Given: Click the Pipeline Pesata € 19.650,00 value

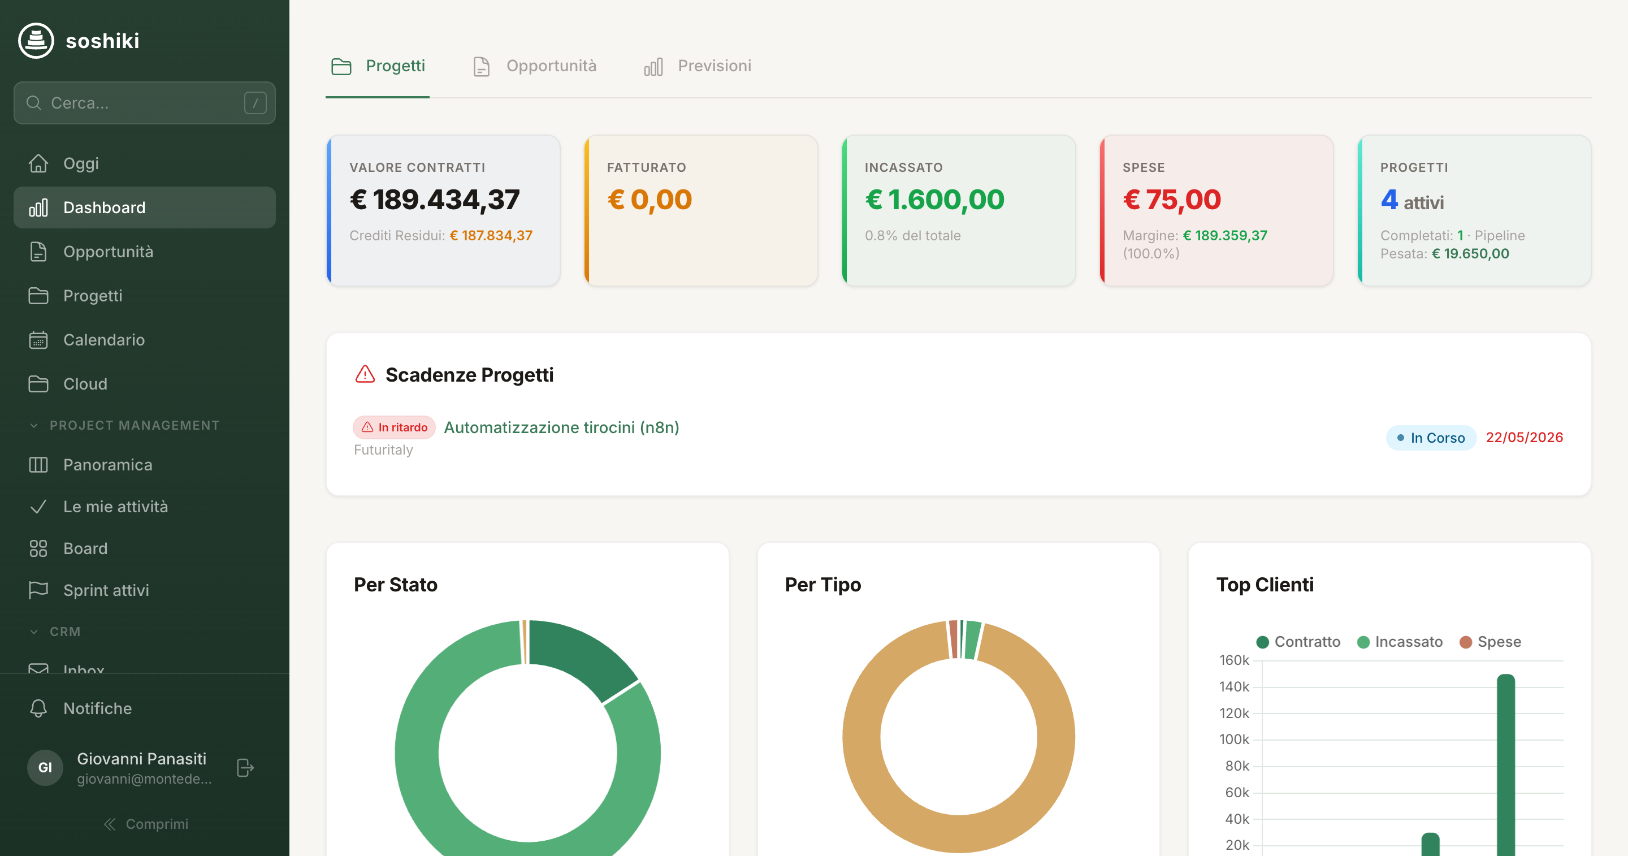Looking at the screenshot, I should point(1470,254).
